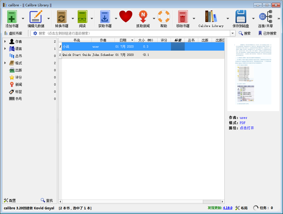This screenshot has width=283, height=214.
Task: Open Calibre Library dropdown arrow
Action: (x=228, y=18)
